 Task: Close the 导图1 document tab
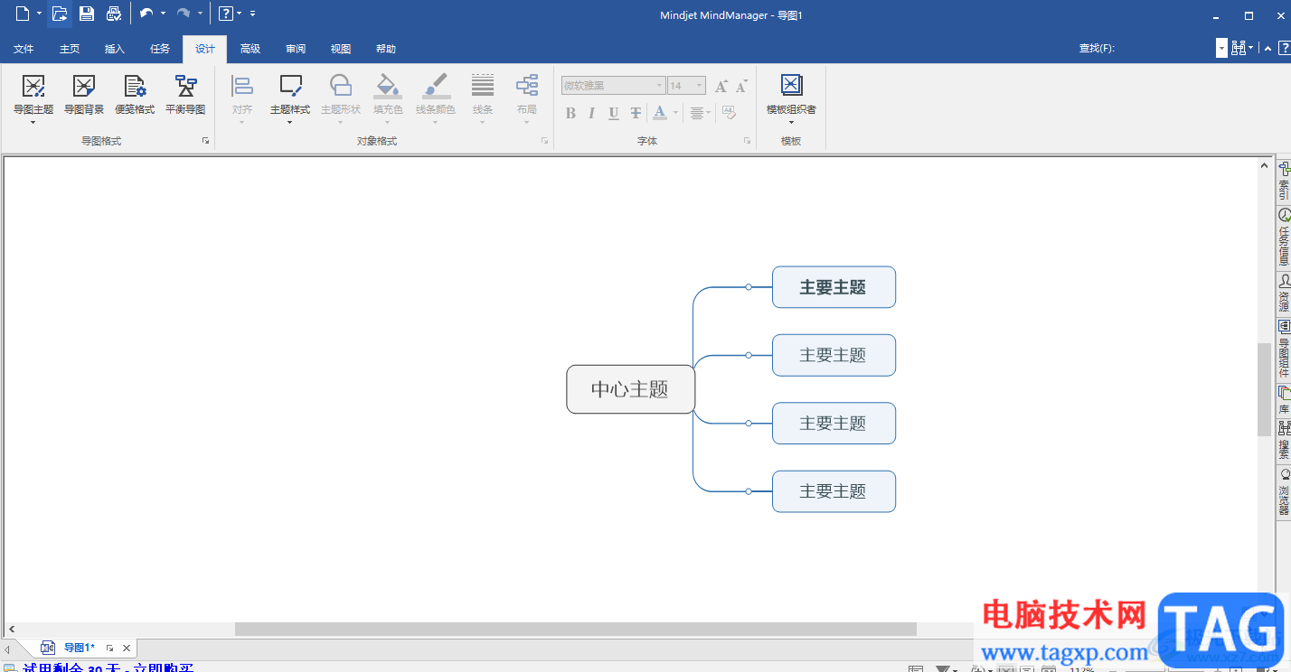(127, 648)
